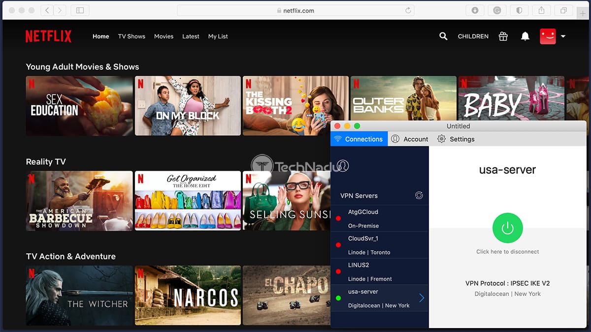Open The American Barbecue Showdown thumbnail
The image size is (591, 332).
coord(79,201)
